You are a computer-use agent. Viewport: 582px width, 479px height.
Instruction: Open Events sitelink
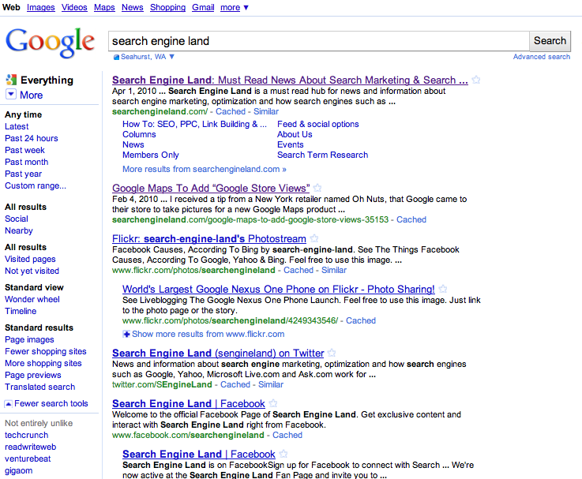click(x=291, y=144)
